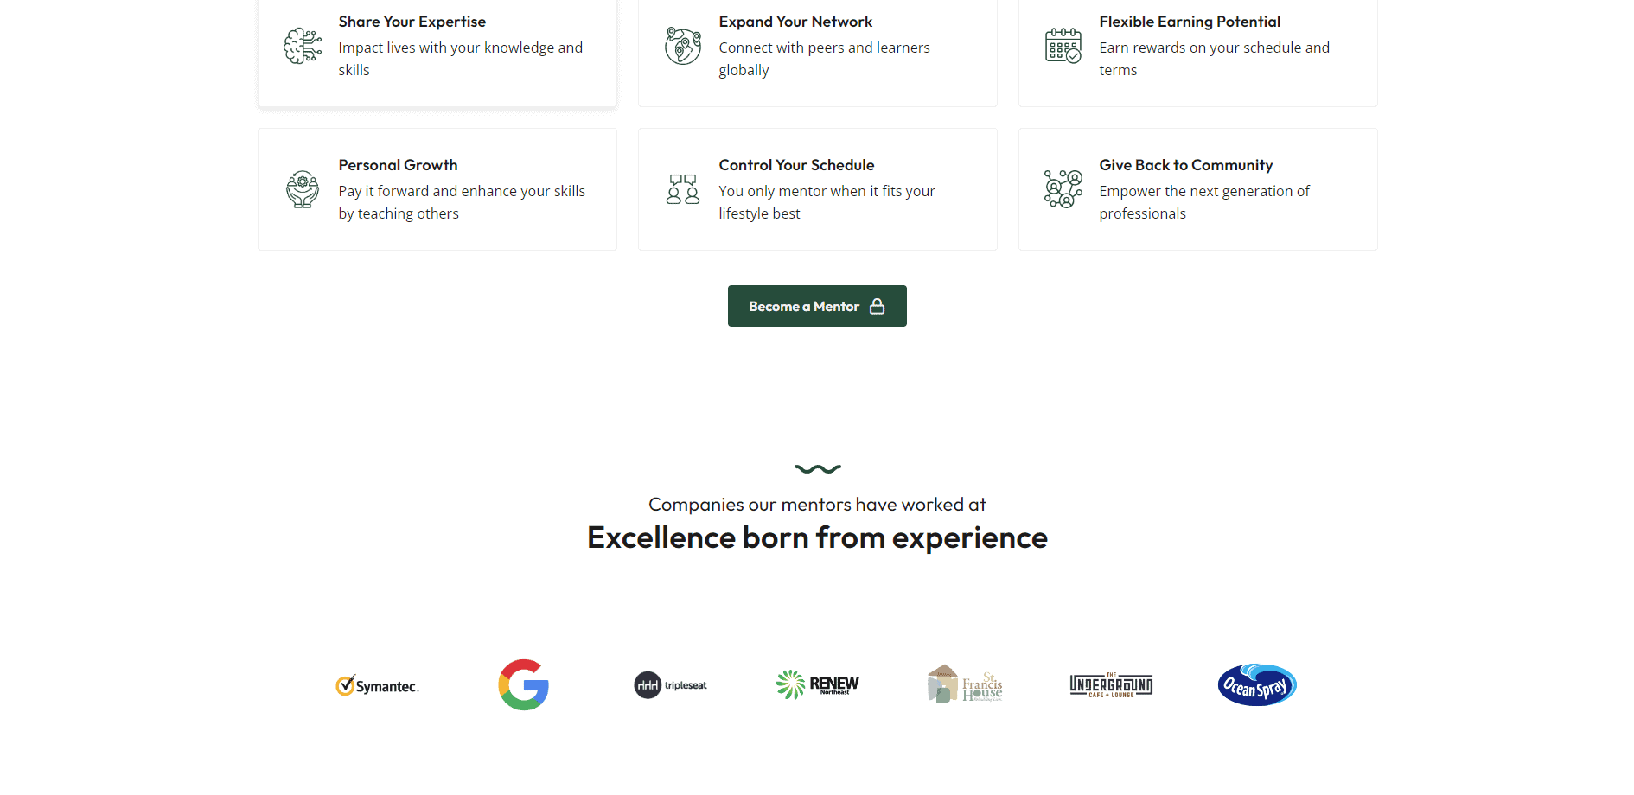Click the Renew Northeast logo
Viewport: 1634px width, 795px height.
[817, 685]
